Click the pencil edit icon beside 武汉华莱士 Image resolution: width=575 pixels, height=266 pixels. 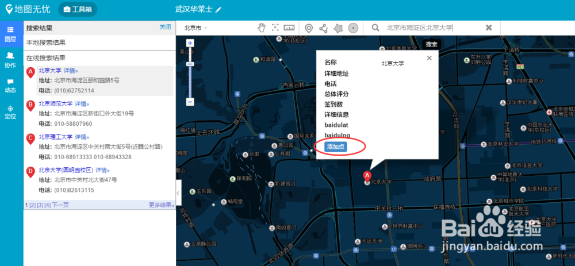tap(218, 10)
